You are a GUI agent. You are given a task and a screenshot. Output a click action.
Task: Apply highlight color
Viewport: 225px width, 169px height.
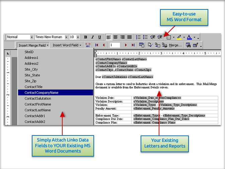tap(179, 37)
